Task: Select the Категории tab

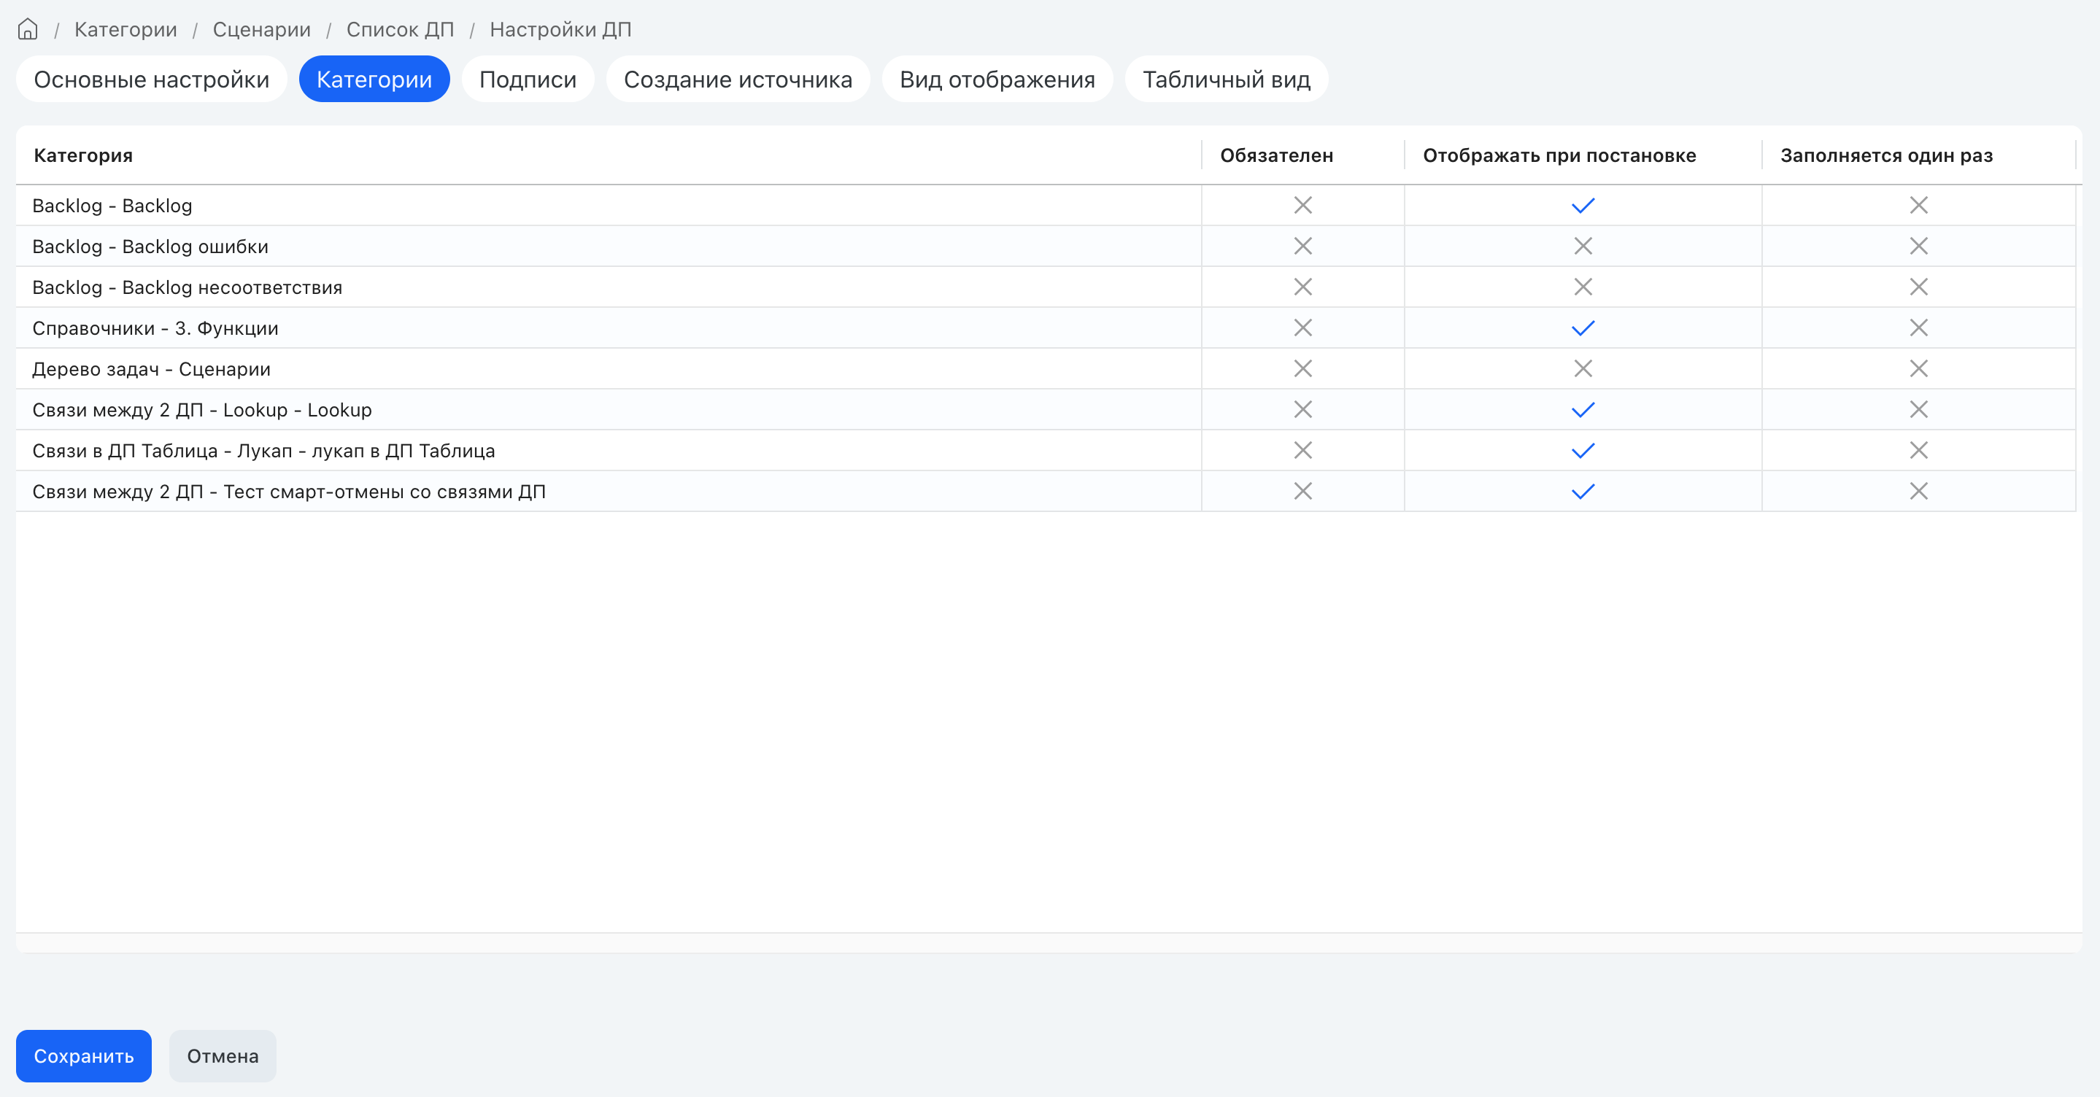Action: tap(374, 79)
